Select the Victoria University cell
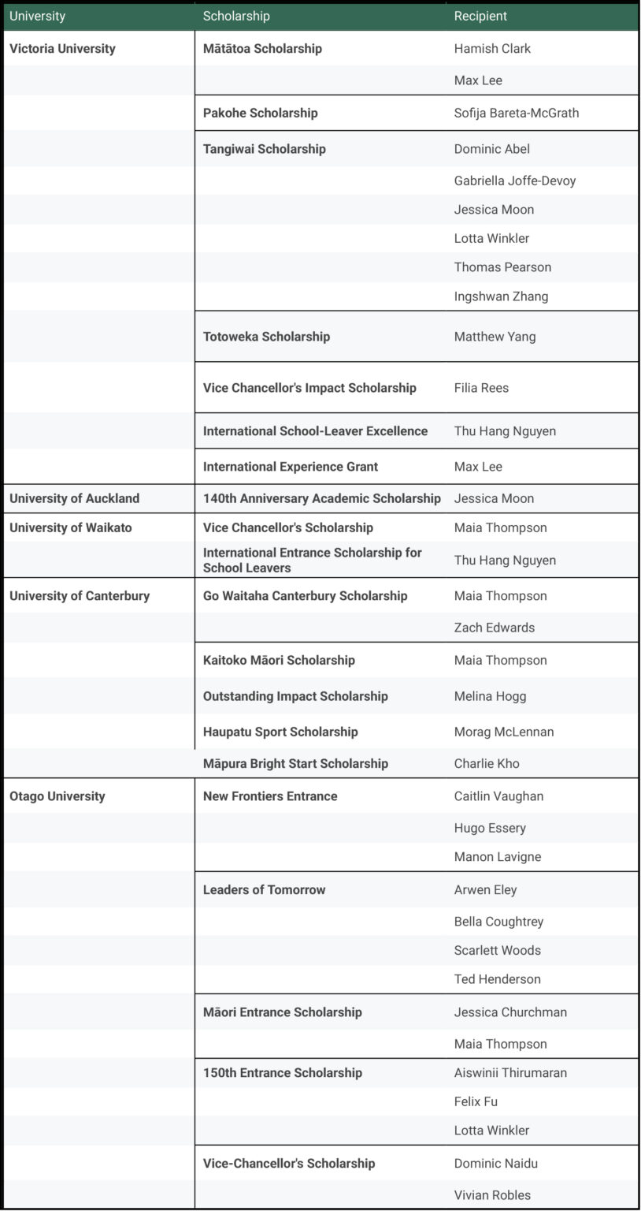Image resolution: width=641 pixels, height=1211 pixels. (x=62, y=49)
